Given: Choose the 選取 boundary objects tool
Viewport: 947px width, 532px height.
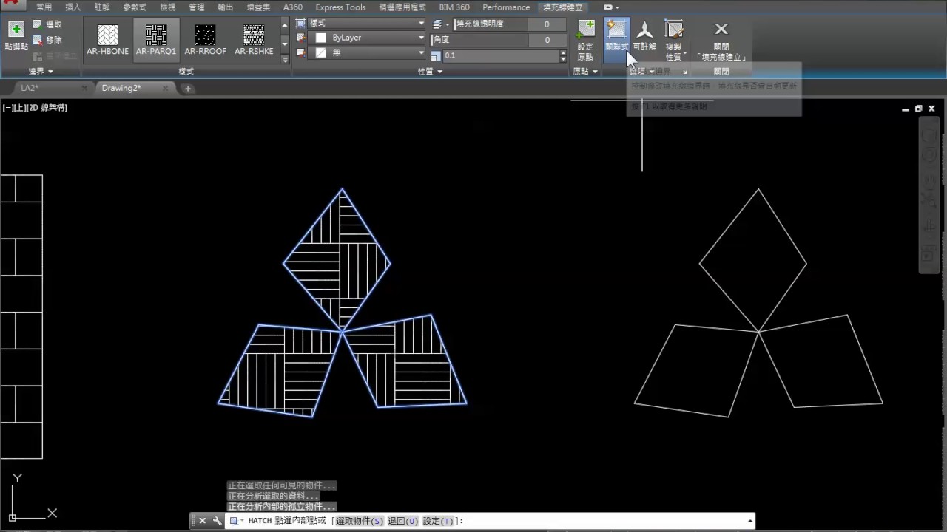Looking at the screenshot, I should 47,24.
